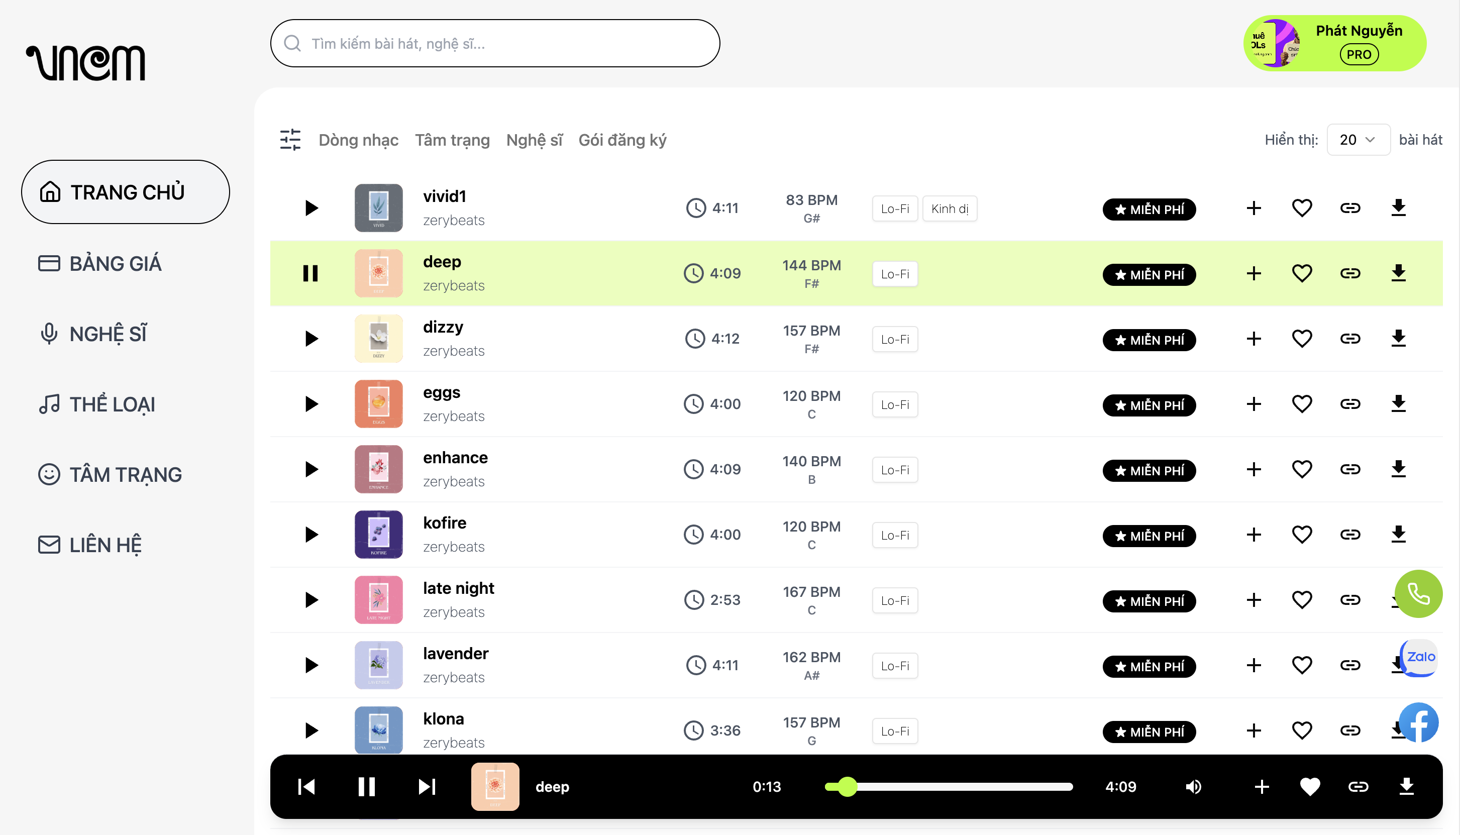Viewport: 1460px width, 835px height.
Task: Download the vivid1 track
Action: (1398, 207)
